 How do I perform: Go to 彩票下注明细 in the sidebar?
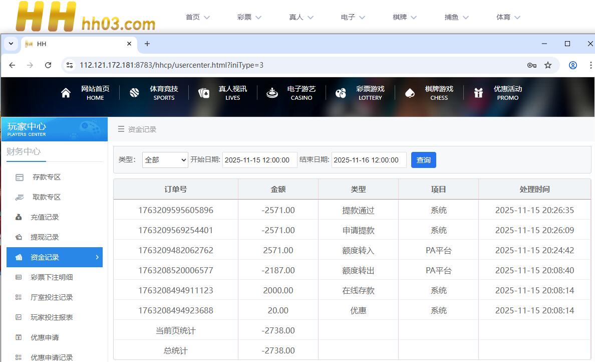point(52,277)
